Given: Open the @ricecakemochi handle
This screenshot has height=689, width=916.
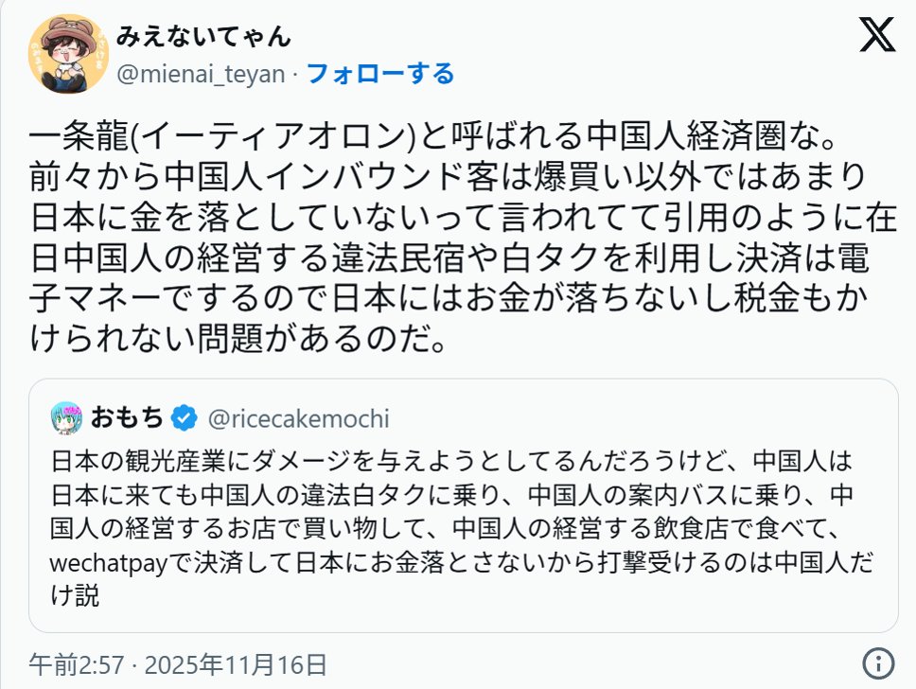Looking at the screenshot, I should tap(297, 417).
